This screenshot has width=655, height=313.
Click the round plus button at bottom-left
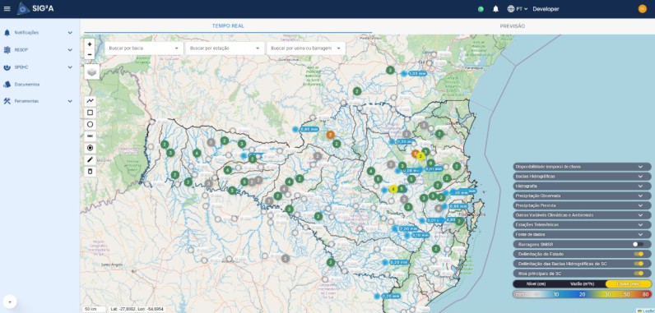coord(10,301)
